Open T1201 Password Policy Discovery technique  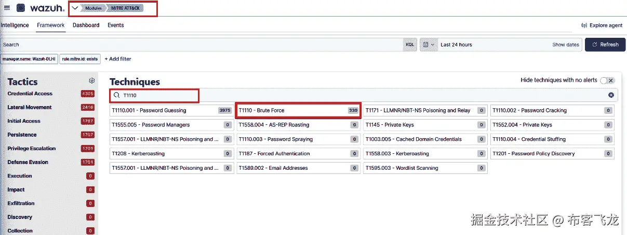click(x=552, y=154)
